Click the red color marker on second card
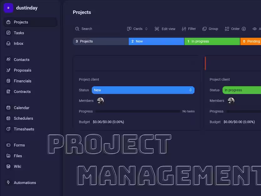The width and height of the screenshot is (261, 196). [205, 63]
